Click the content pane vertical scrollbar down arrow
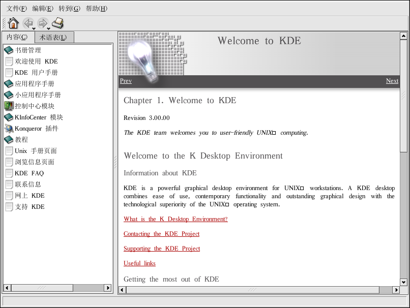410x308 pixels. pyautogui.click(x=403, y=282)
